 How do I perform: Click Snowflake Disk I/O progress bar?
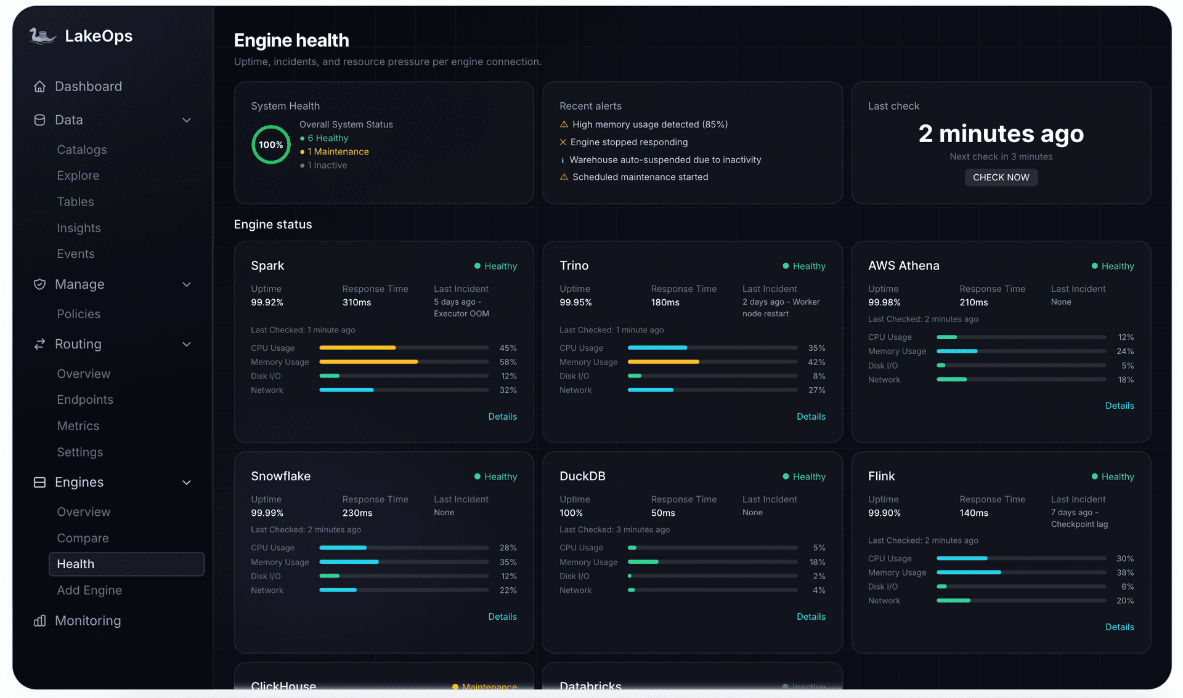coord(404,576)
